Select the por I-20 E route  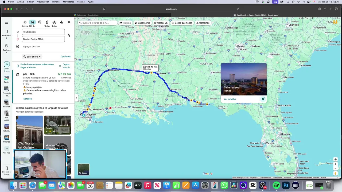click(x=43, y=87)
